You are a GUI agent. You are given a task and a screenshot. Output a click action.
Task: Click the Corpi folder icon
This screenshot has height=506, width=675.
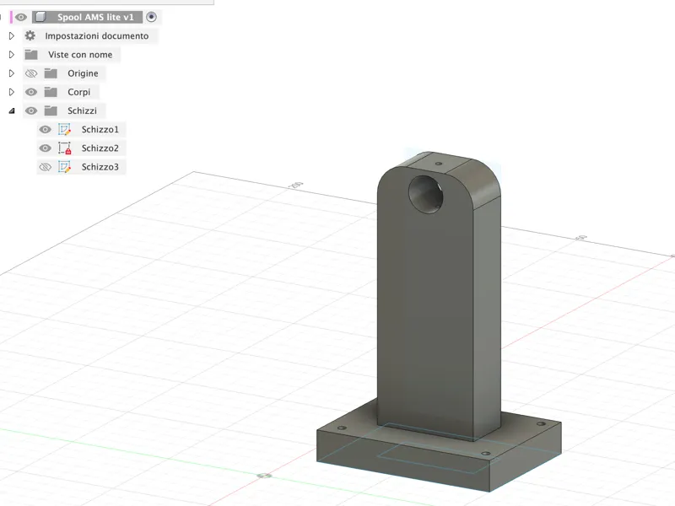click(x=51, y=92)
